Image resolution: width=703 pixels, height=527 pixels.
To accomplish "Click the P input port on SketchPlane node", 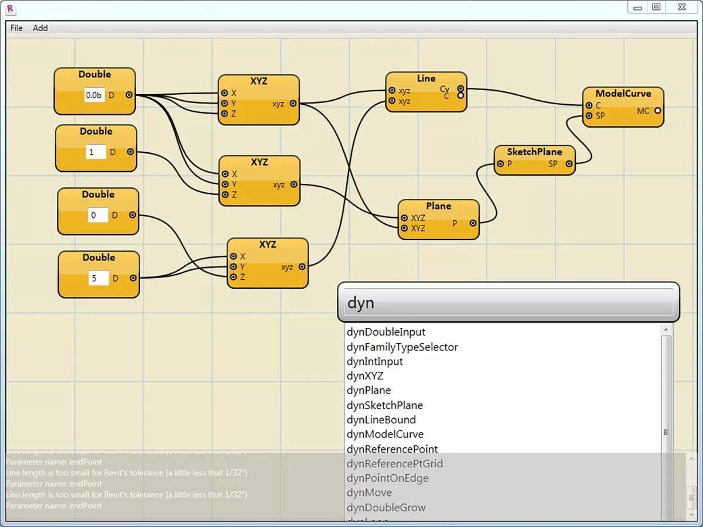I will 500,164.
